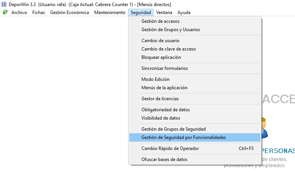Choose Cambio Rápido de Operador
The height and width of the screenshot is (172, 295).
pyautogui.click(x=195, y=148)
